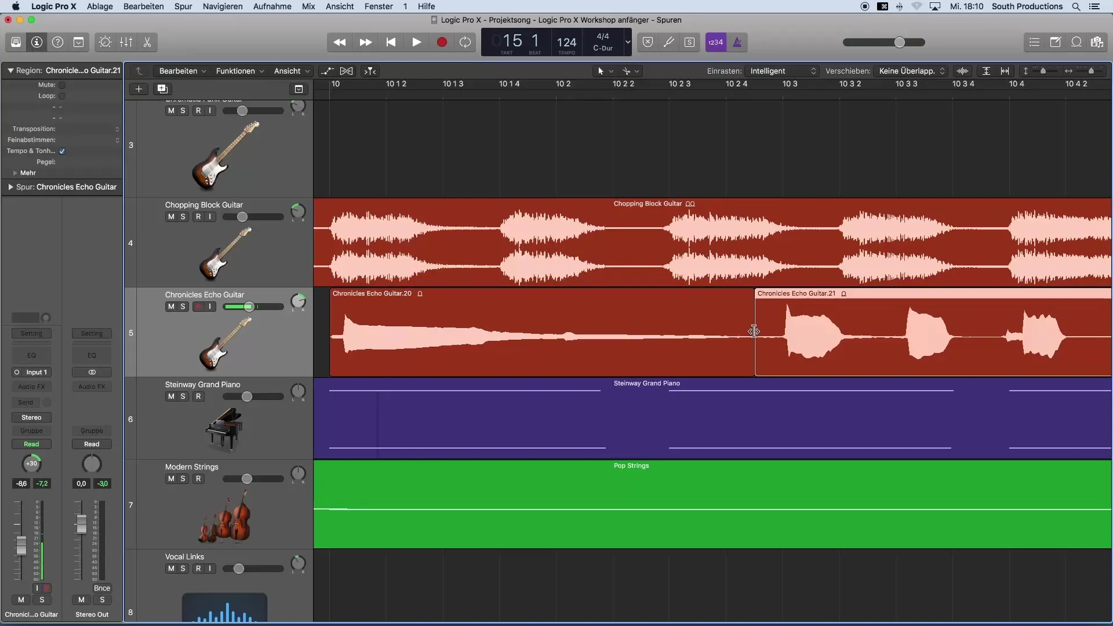Open the Funktionen dropdown menu
The height and width of the screenshot is (626, 1113).
click(x=239, y=71)
